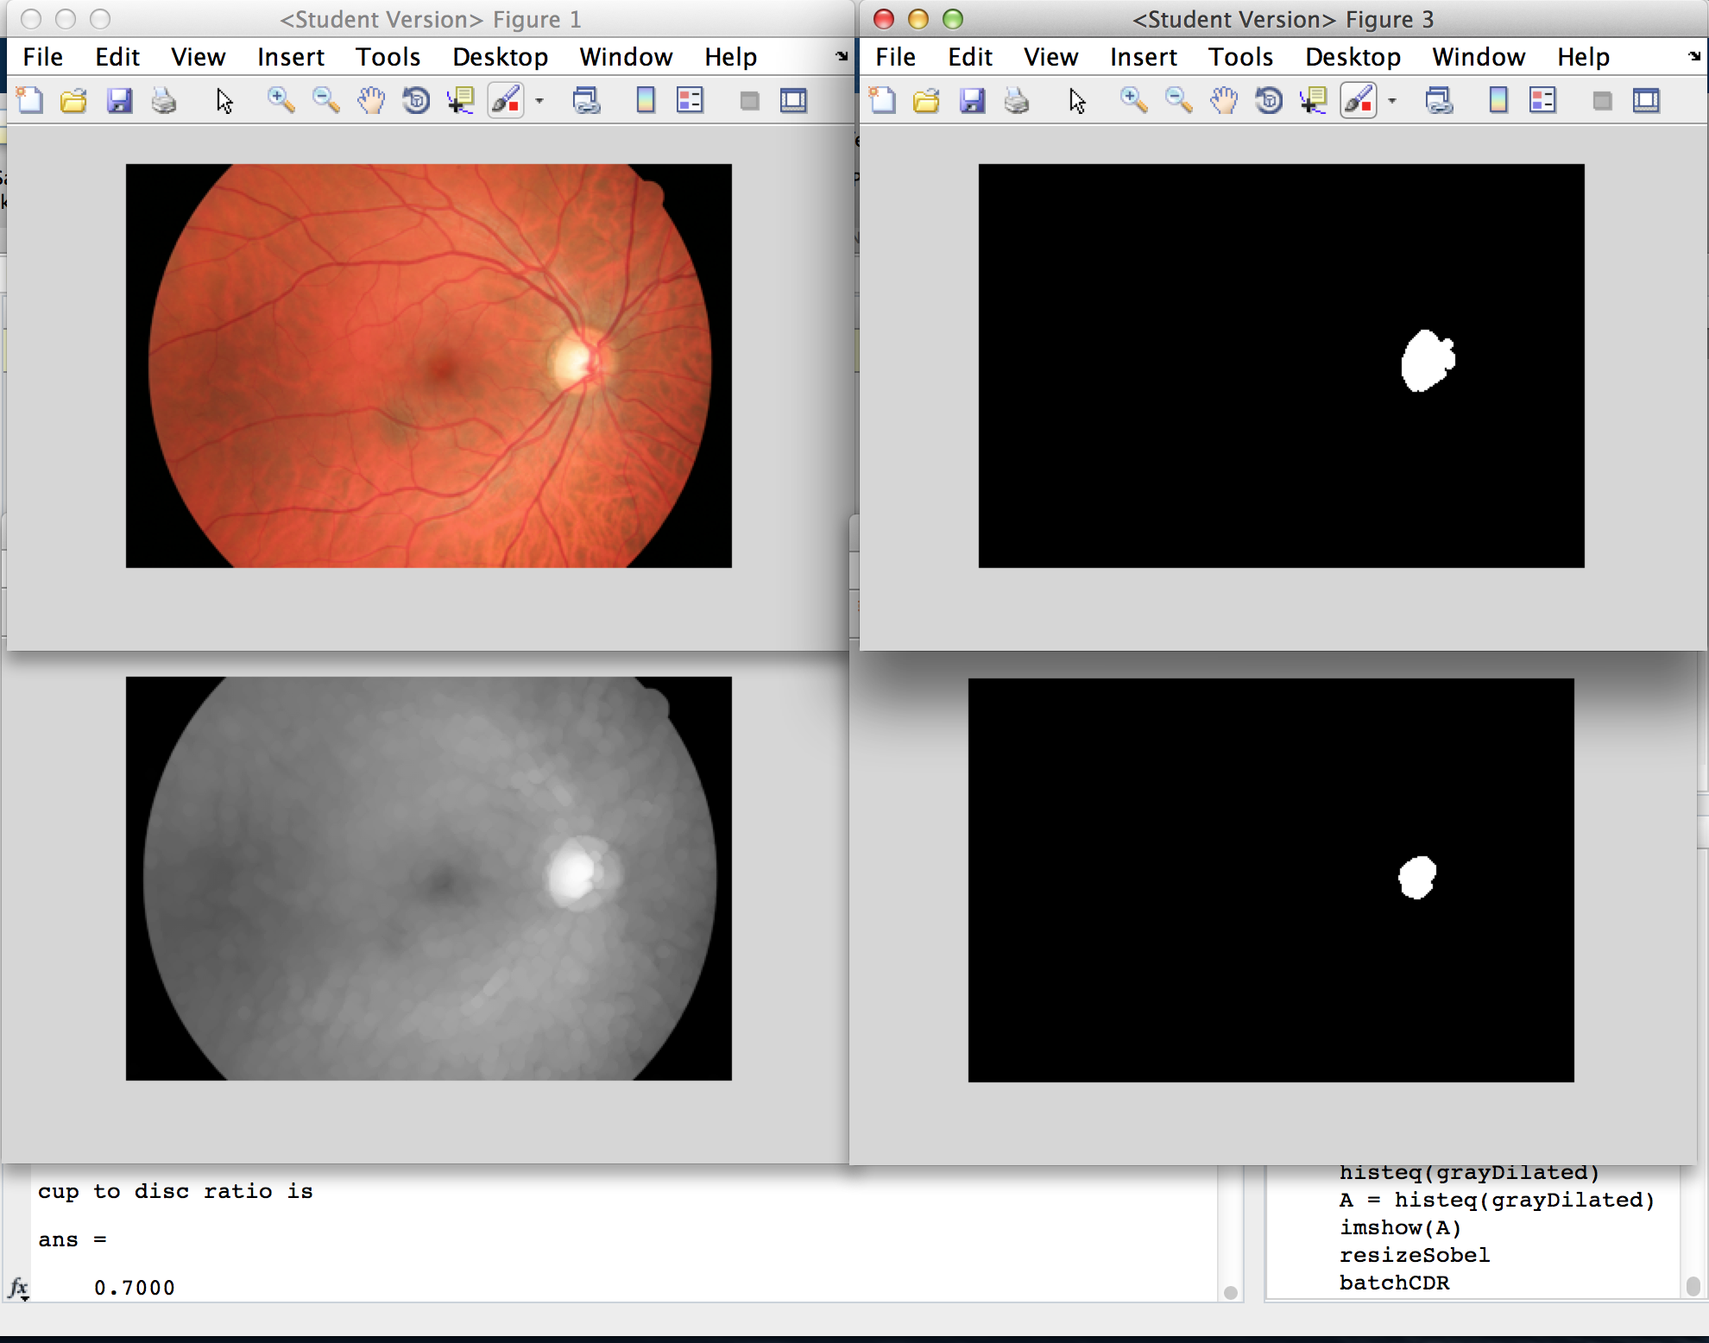The width and height of the screenshot is (1709, 1343).
Task: Open Insert menu in Figure 3
Action: point(1143,57)
